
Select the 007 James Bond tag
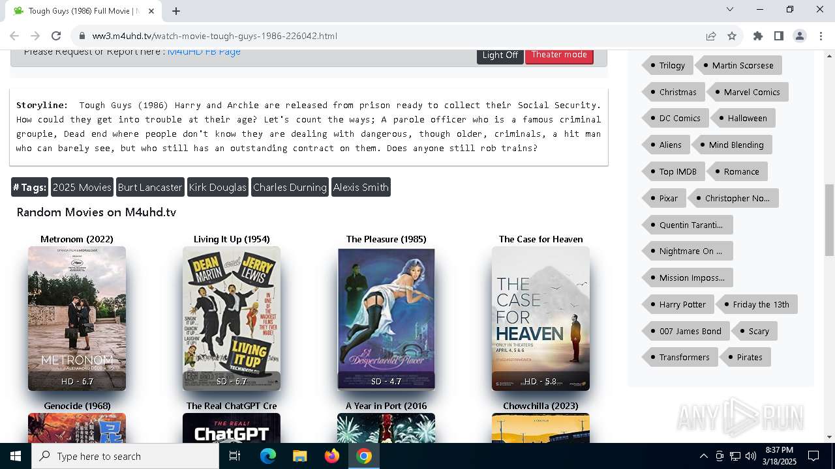click(x=686, y=331)
